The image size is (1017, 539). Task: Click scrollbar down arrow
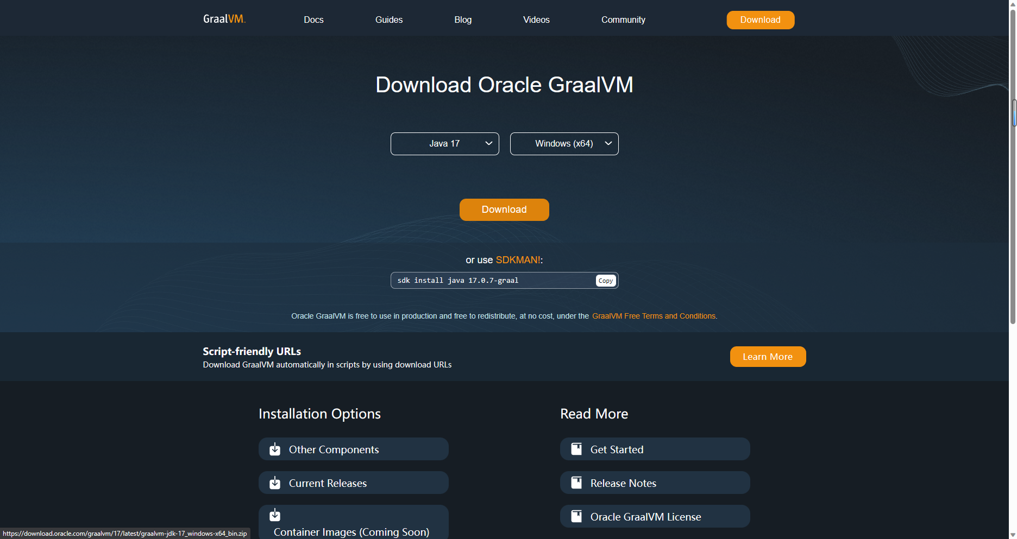click(x=1013, y=535)
